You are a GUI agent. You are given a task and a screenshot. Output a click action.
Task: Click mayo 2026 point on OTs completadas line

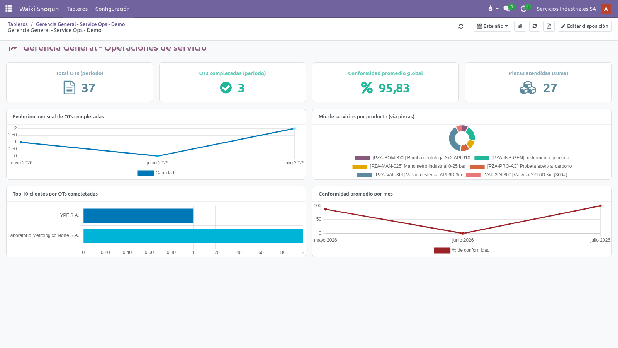21,142
